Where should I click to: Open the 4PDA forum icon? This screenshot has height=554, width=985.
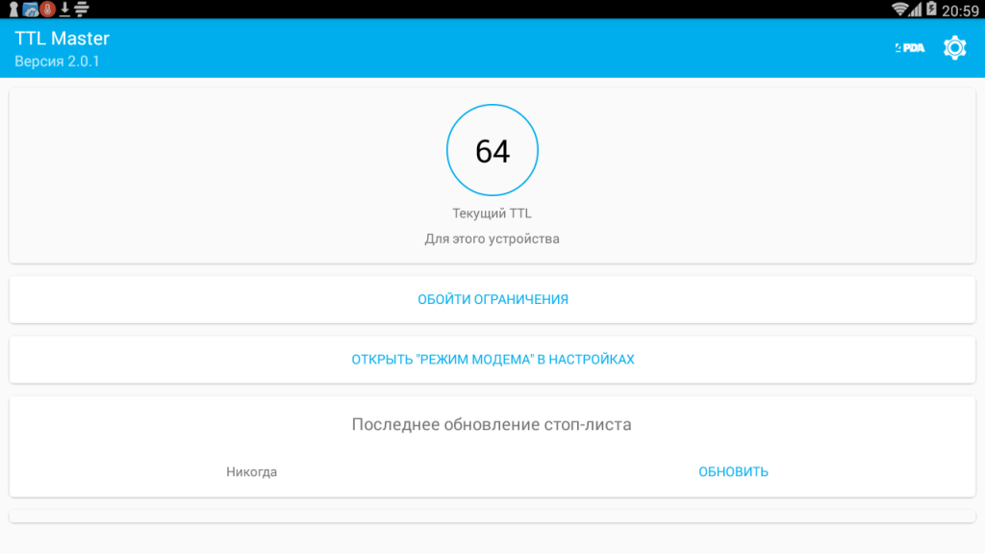click(910, 48)
